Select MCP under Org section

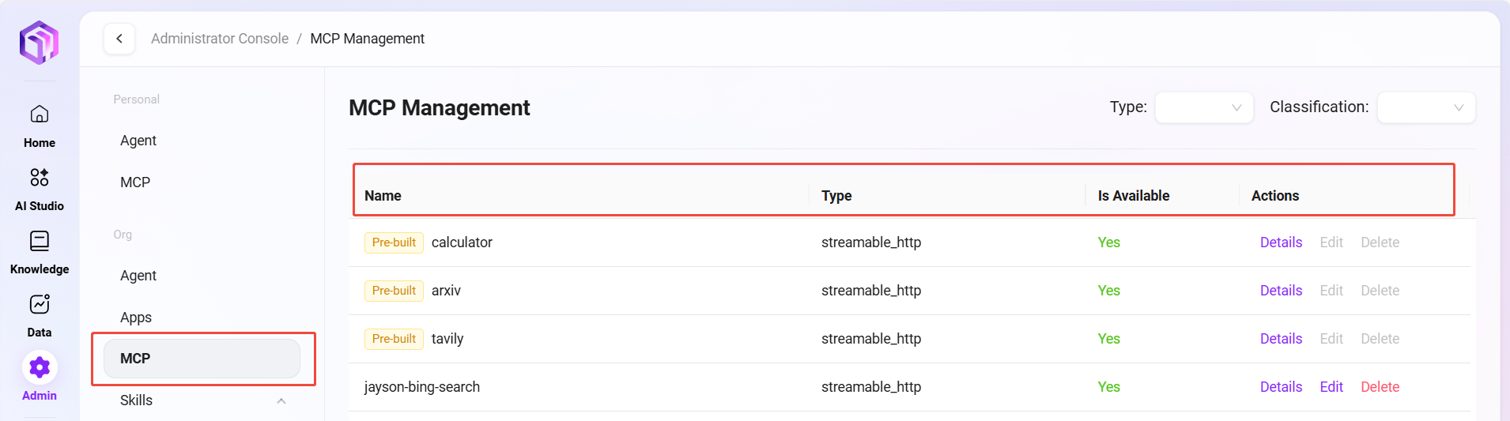pos(202,359)
